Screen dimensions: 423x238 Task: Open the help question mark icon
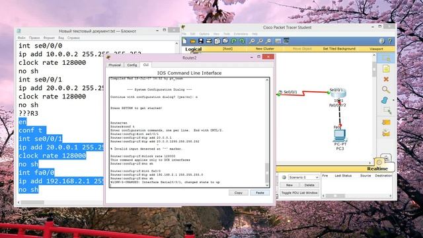[390, 41]
